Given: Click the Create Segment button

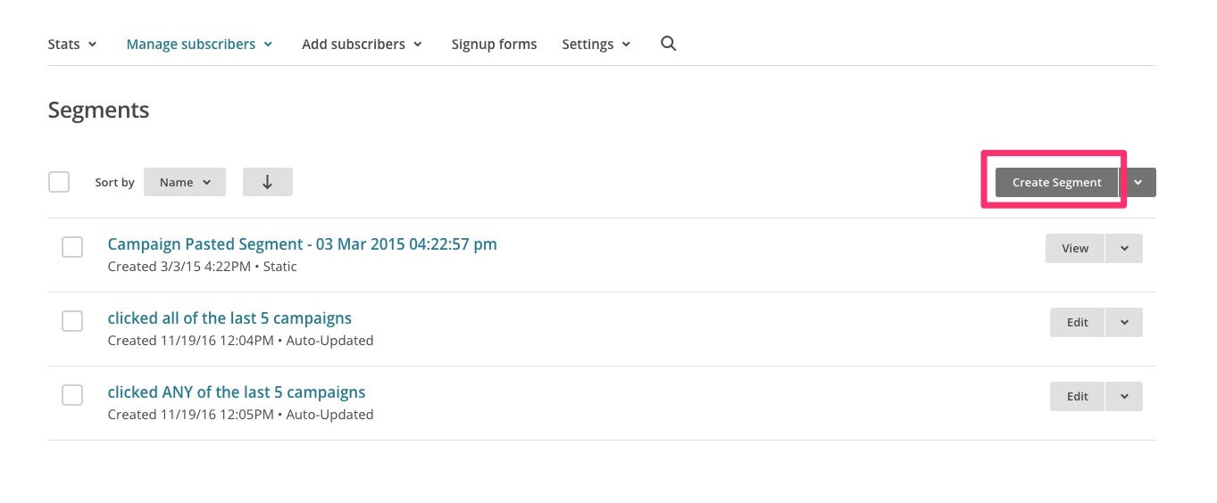Looking at the screenshot, I should point(1056,182).
